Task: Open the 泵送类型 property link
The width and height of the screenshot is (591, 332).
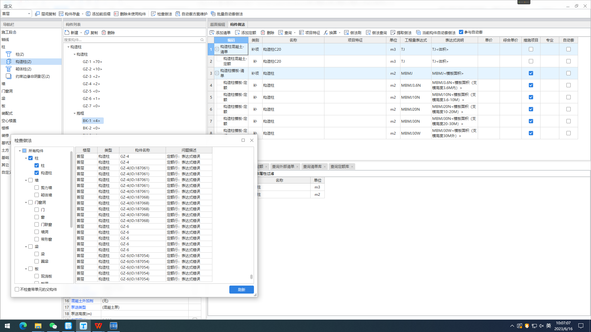Action: click(78, 307)
